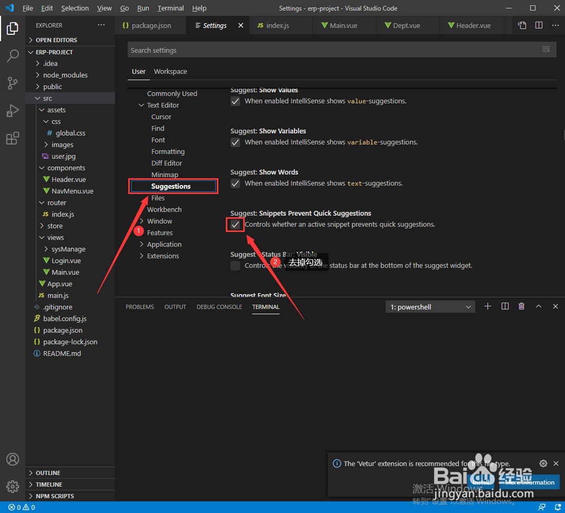This screenshot has width=565, height=513.
Task: Switch to PROBLEMS panel tab
Action: (x=140, y=307)
